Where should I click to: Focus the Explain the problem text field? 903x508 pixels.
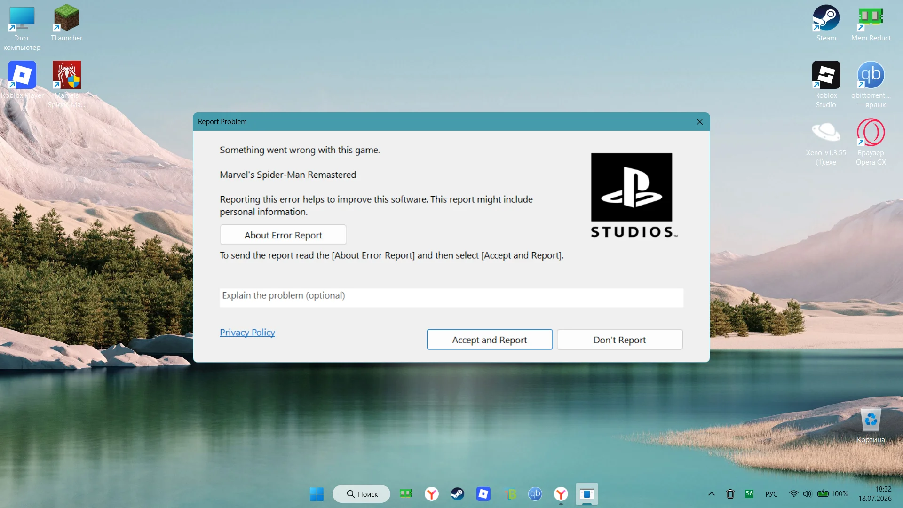(x=451, y=297)
